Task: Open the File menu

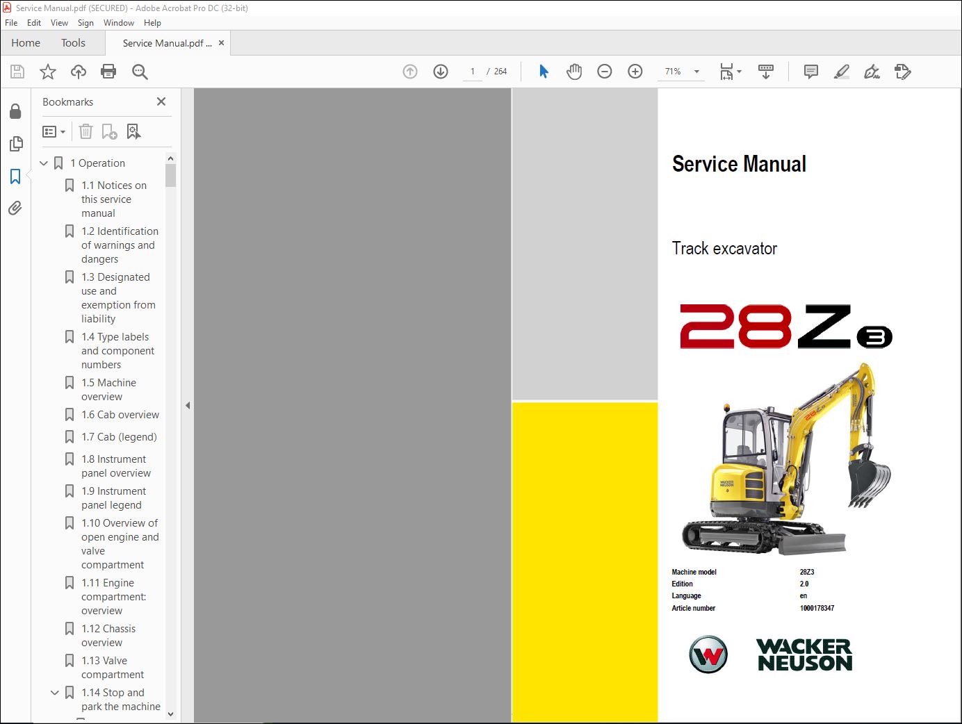Action: (x=11, y=23)
